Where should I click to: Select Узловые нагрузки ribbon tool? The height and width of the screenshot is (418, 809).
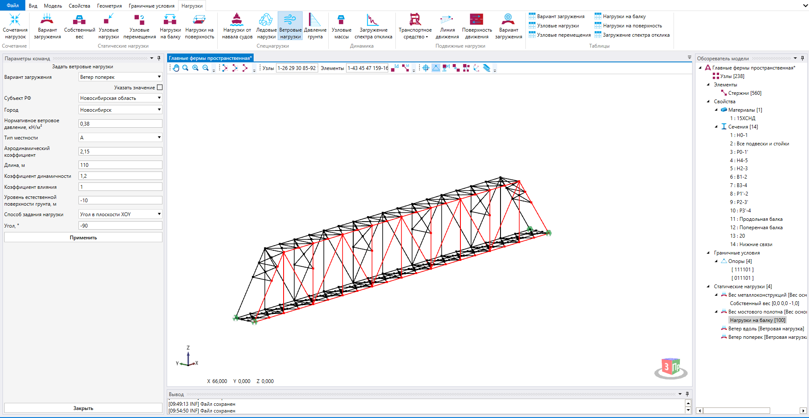click(x=108, y=26)
